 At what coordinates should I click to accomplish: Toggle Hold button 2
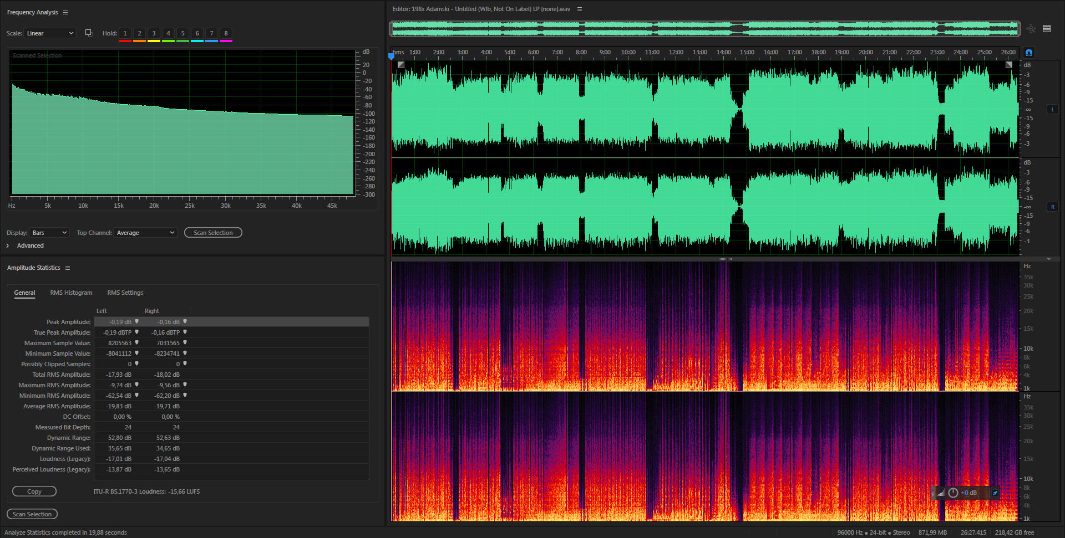139,33
